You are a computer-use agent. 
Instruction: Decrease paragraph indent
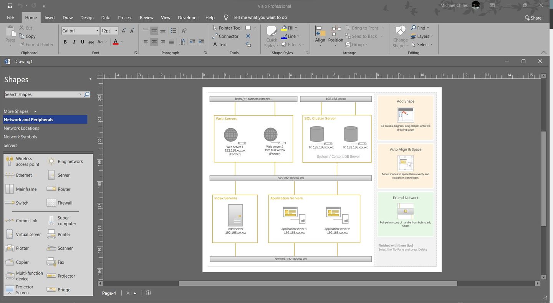(192, 42)
